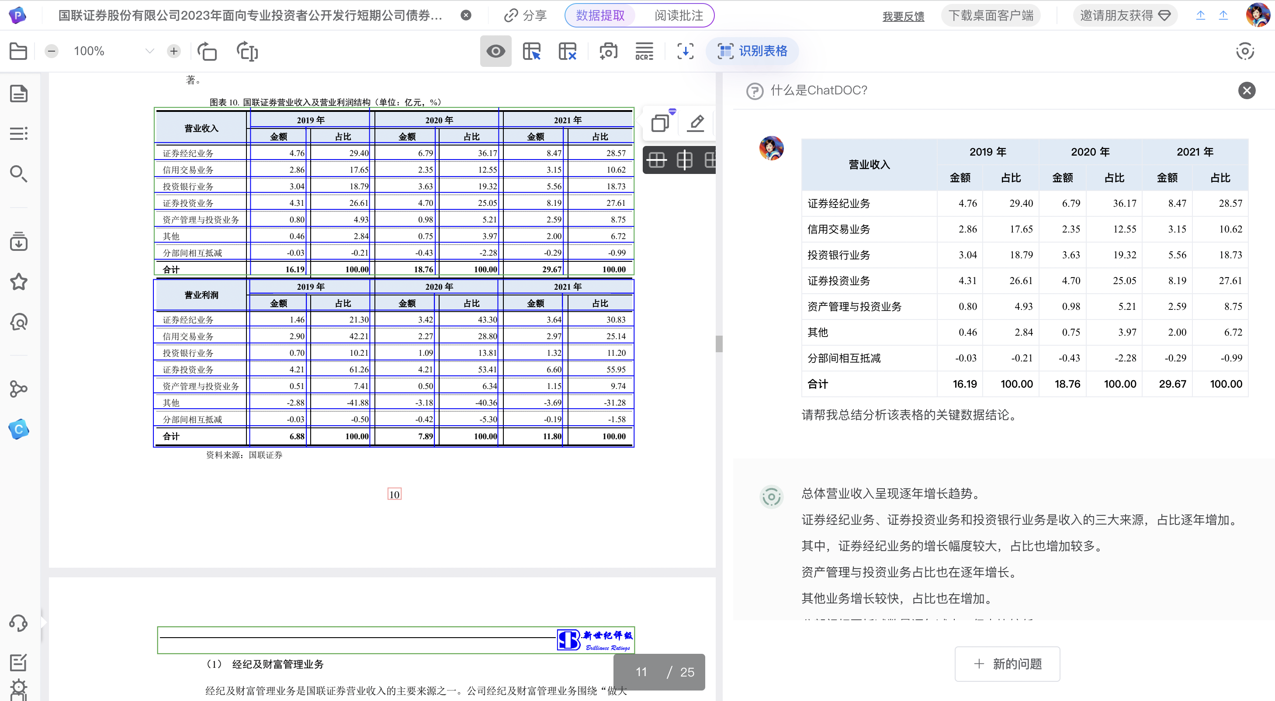Rotate the page with the rotate icon

[207, 51]
